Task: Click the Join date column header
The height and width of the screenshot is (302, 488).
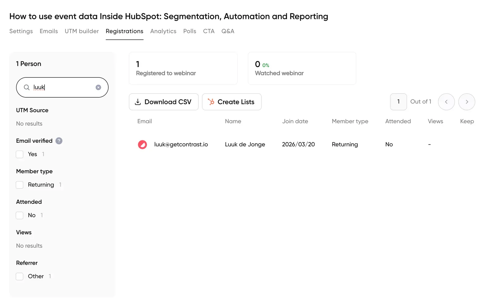Action: (x=295, y=121)
